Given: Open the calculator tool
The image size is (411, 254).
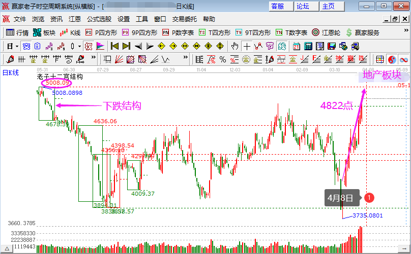Looking at the screenshot, I should click(308, 47).
